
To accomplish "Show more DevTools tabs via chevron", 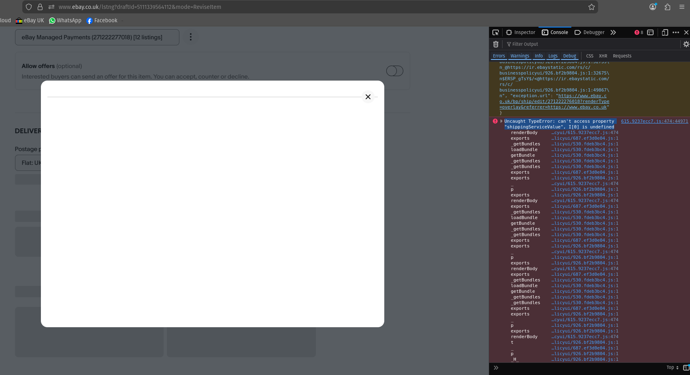I will (613, 32).
